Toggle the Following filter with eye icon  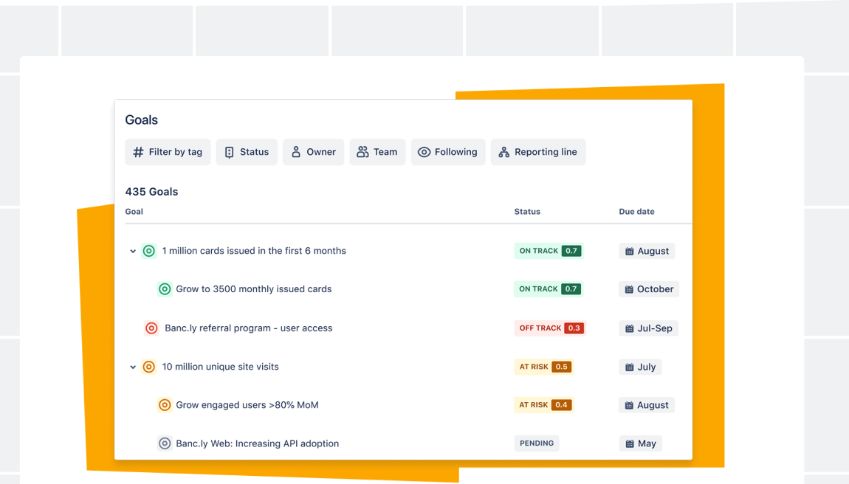click(x=447, y=152)
